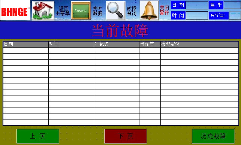
Task: Click the 系统运行 status indicator box
Action: (235, 15)
